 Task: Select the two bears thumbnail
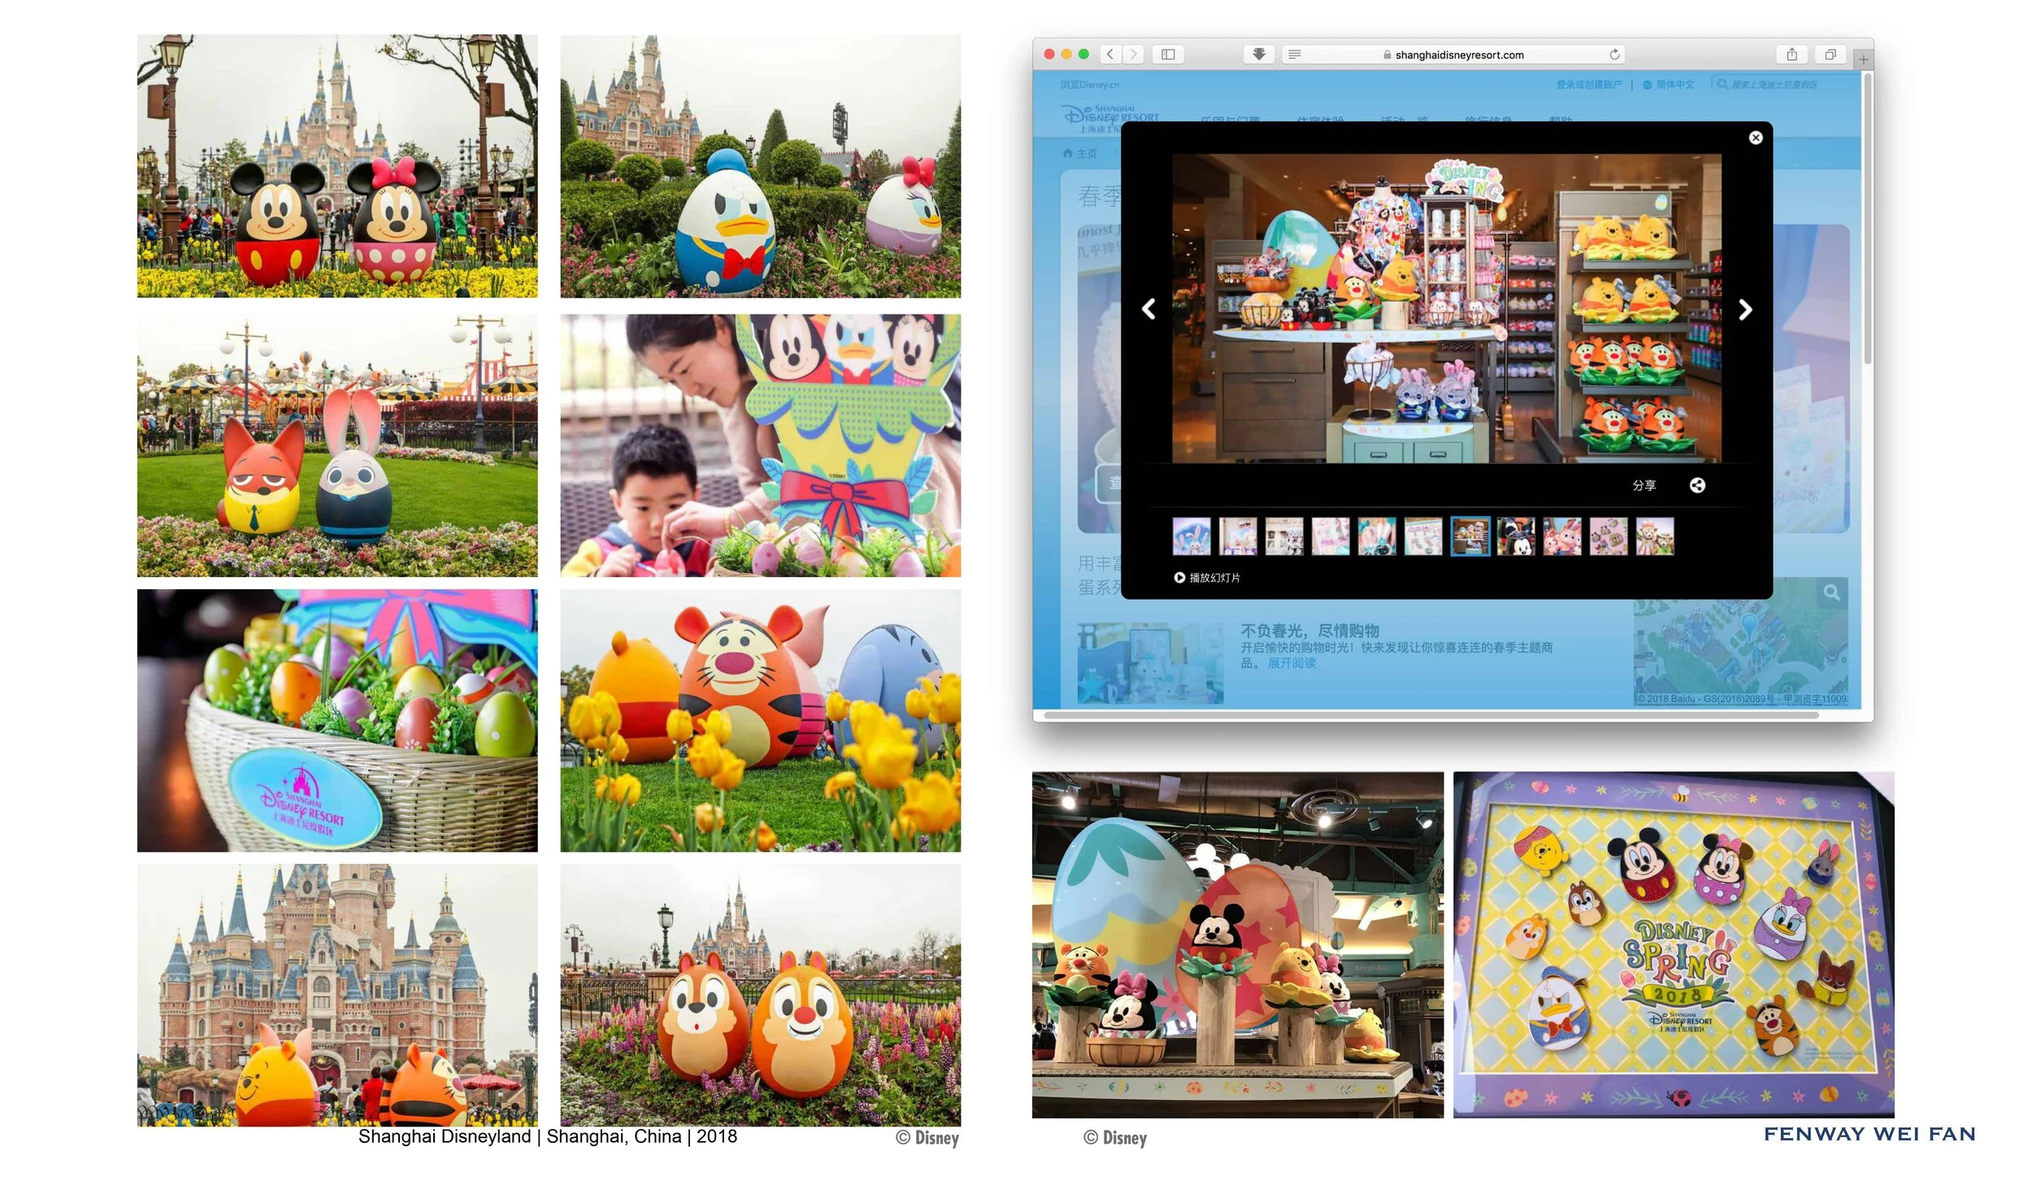tap(1655, 536)
